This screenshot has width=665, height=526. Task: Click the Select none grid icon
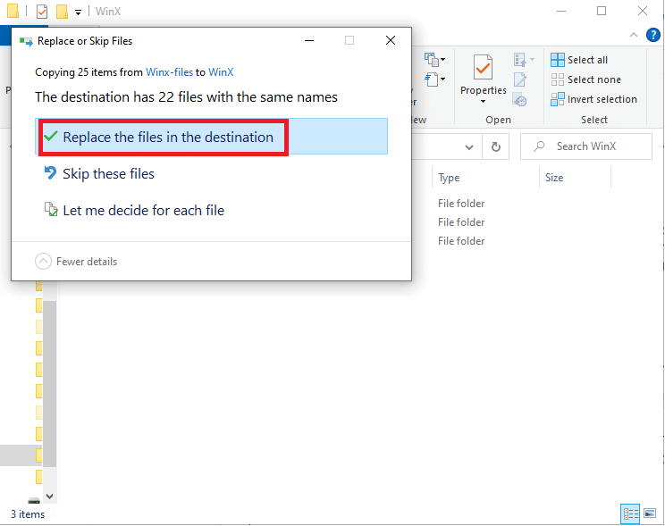click(x=557, y=79)
